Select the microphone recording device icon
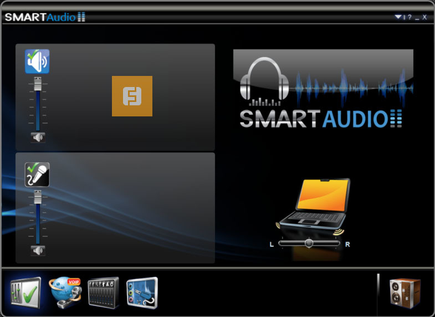This screenshot has width=435, height=317. click(x=37, y=175)
